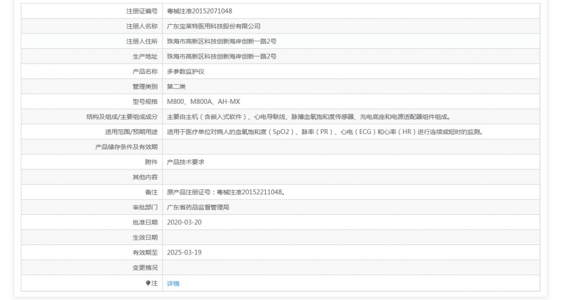Open the 详情 details link
Image resolution: width=575 pixels, height=300 pixels.
[173, 283]
